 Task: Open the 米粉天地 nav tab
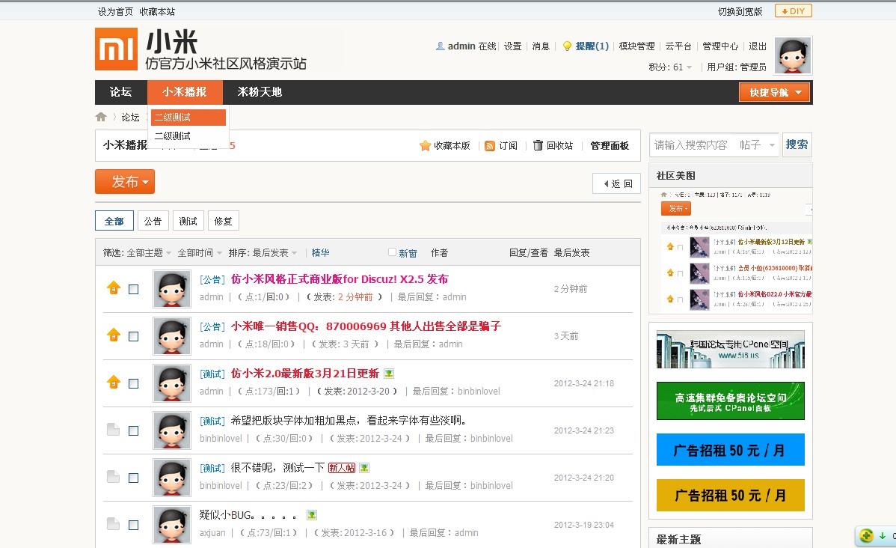pos(260,92)
